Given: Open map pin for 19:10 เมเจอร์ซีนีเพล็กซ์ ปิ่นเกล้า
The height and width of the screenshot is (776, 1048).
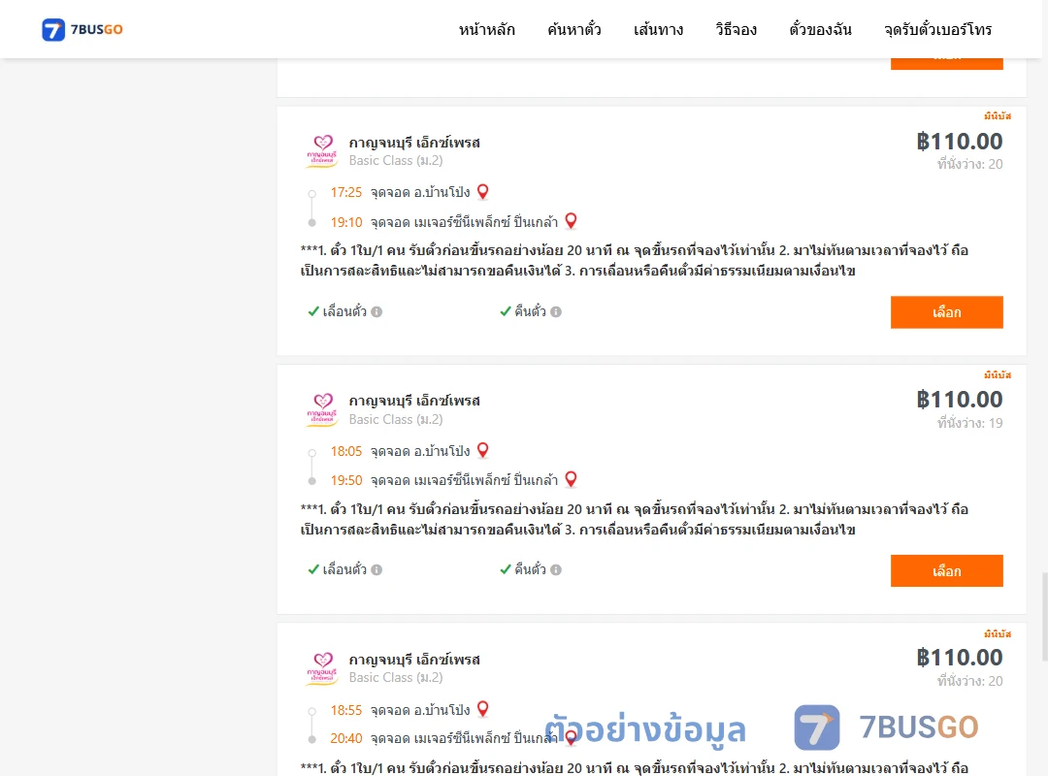Looking at the screenshot, I should coord(571,220).
